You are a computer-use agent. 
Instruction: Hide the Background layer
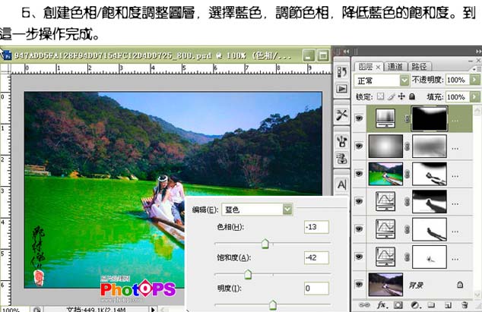[360, 284]
